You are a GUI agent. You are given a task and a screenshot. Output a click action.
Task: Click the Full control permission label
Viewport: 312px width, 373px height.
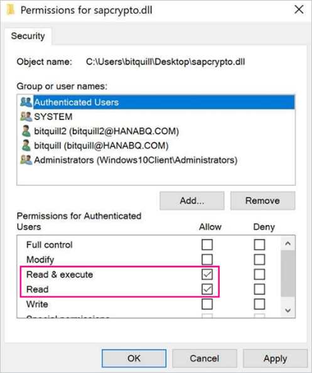[x=49, y=245]
